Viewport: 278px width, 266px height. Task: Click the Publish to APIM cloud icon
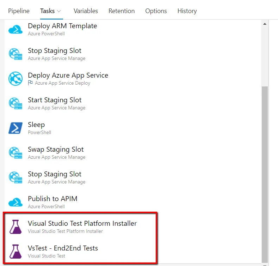(16, 202)
